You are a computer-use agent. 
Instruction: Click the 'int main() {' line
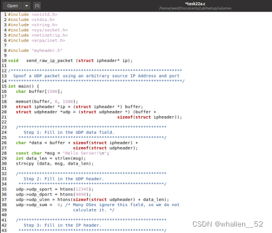23,86
